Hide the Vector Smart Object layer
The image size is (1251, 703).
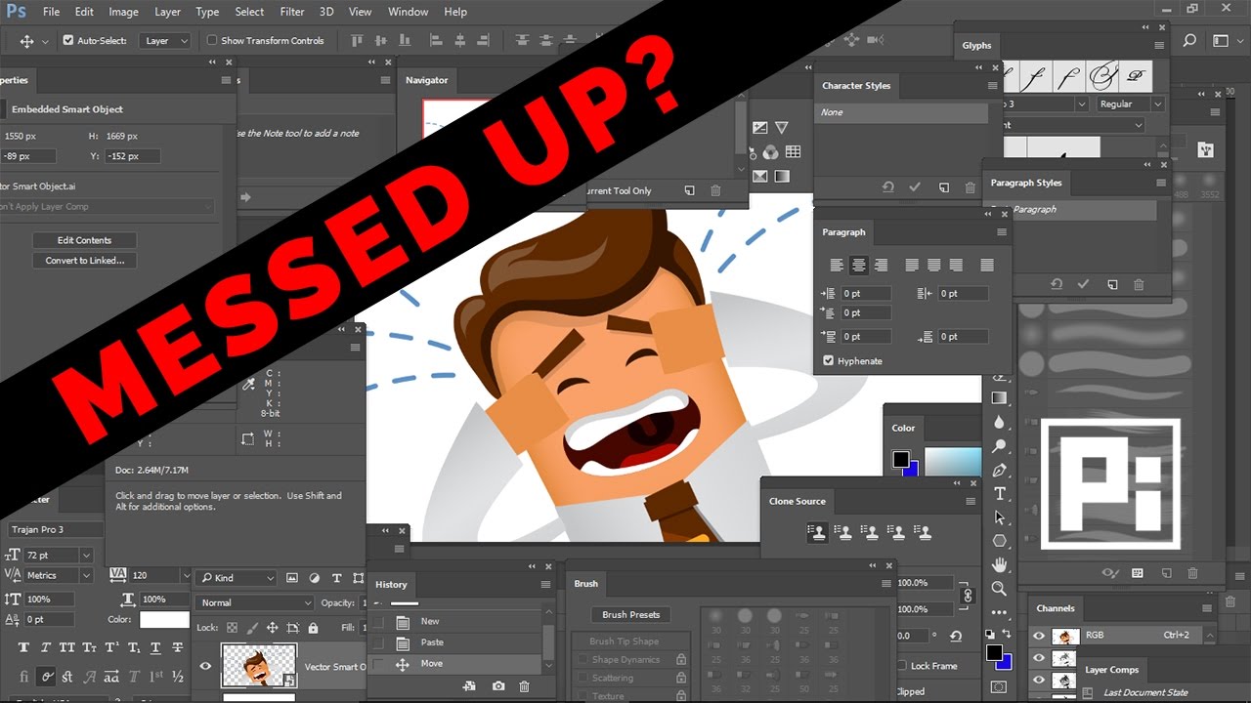coord(205,666)
